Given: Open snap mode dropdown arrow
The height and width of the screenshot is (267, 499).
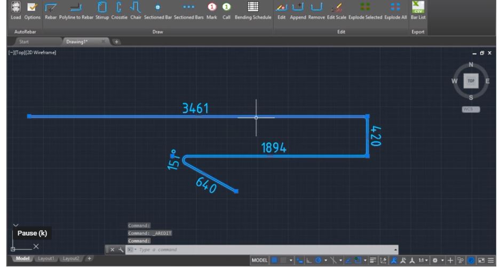Looking at the screenshot, I should (x=290, y=260).
